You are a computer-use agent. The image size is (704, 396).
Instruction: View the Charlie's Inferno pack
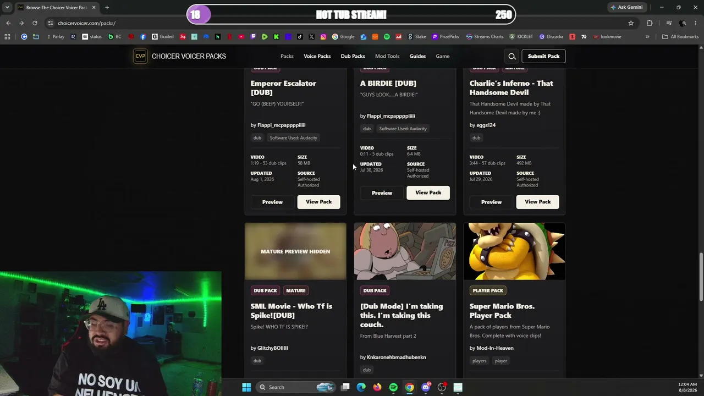[x=537, y=202]
